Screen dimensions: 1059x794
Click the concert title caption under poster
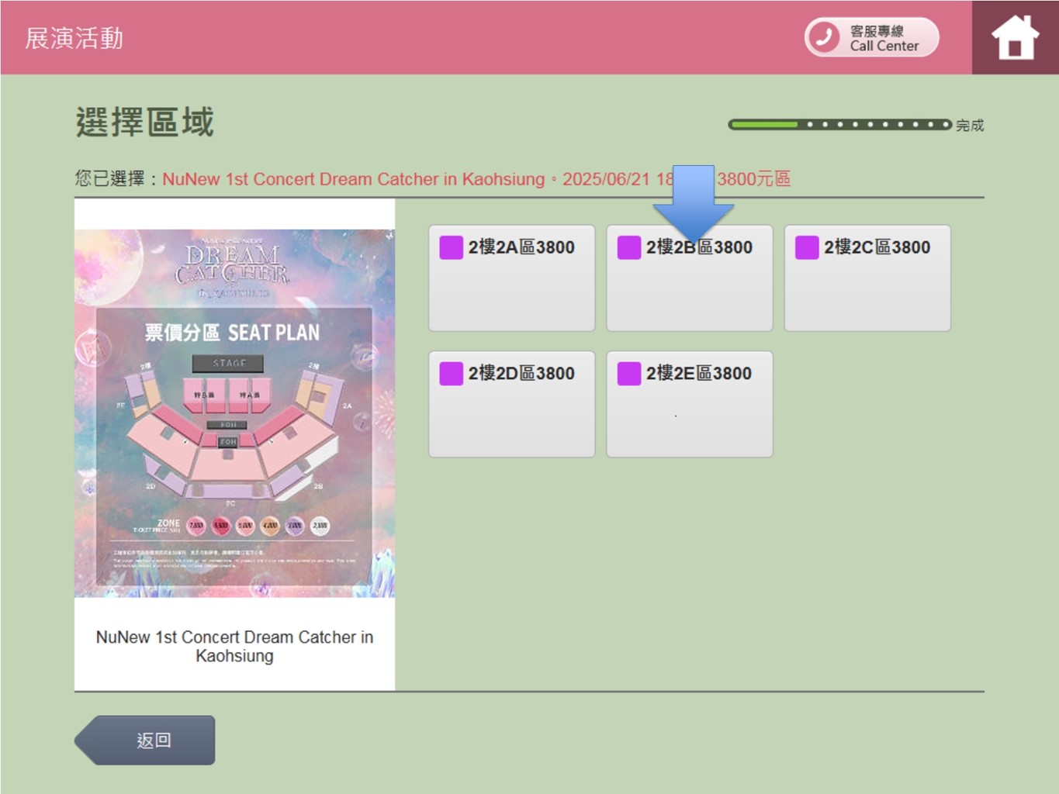[x=234, y=646]
